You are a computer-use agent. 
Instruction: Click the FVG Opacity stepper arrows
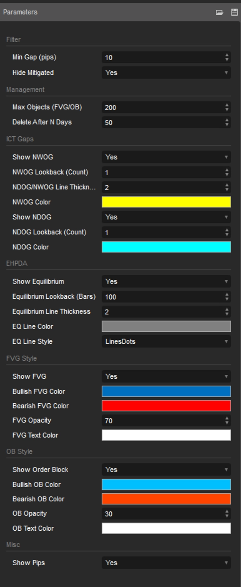pyautogui.click(x=227, y=421)
